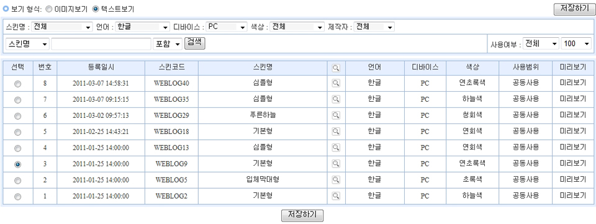
Task: Open the 언어 dropdown showing 한글
Action: [143, 27]
